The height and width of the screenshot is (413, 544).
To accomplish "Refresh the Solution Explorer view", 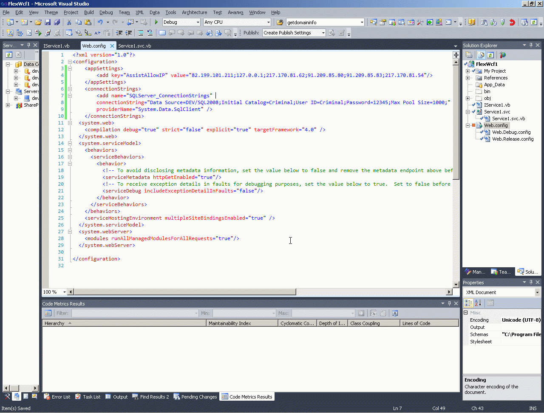I will [x=490, y=55].
